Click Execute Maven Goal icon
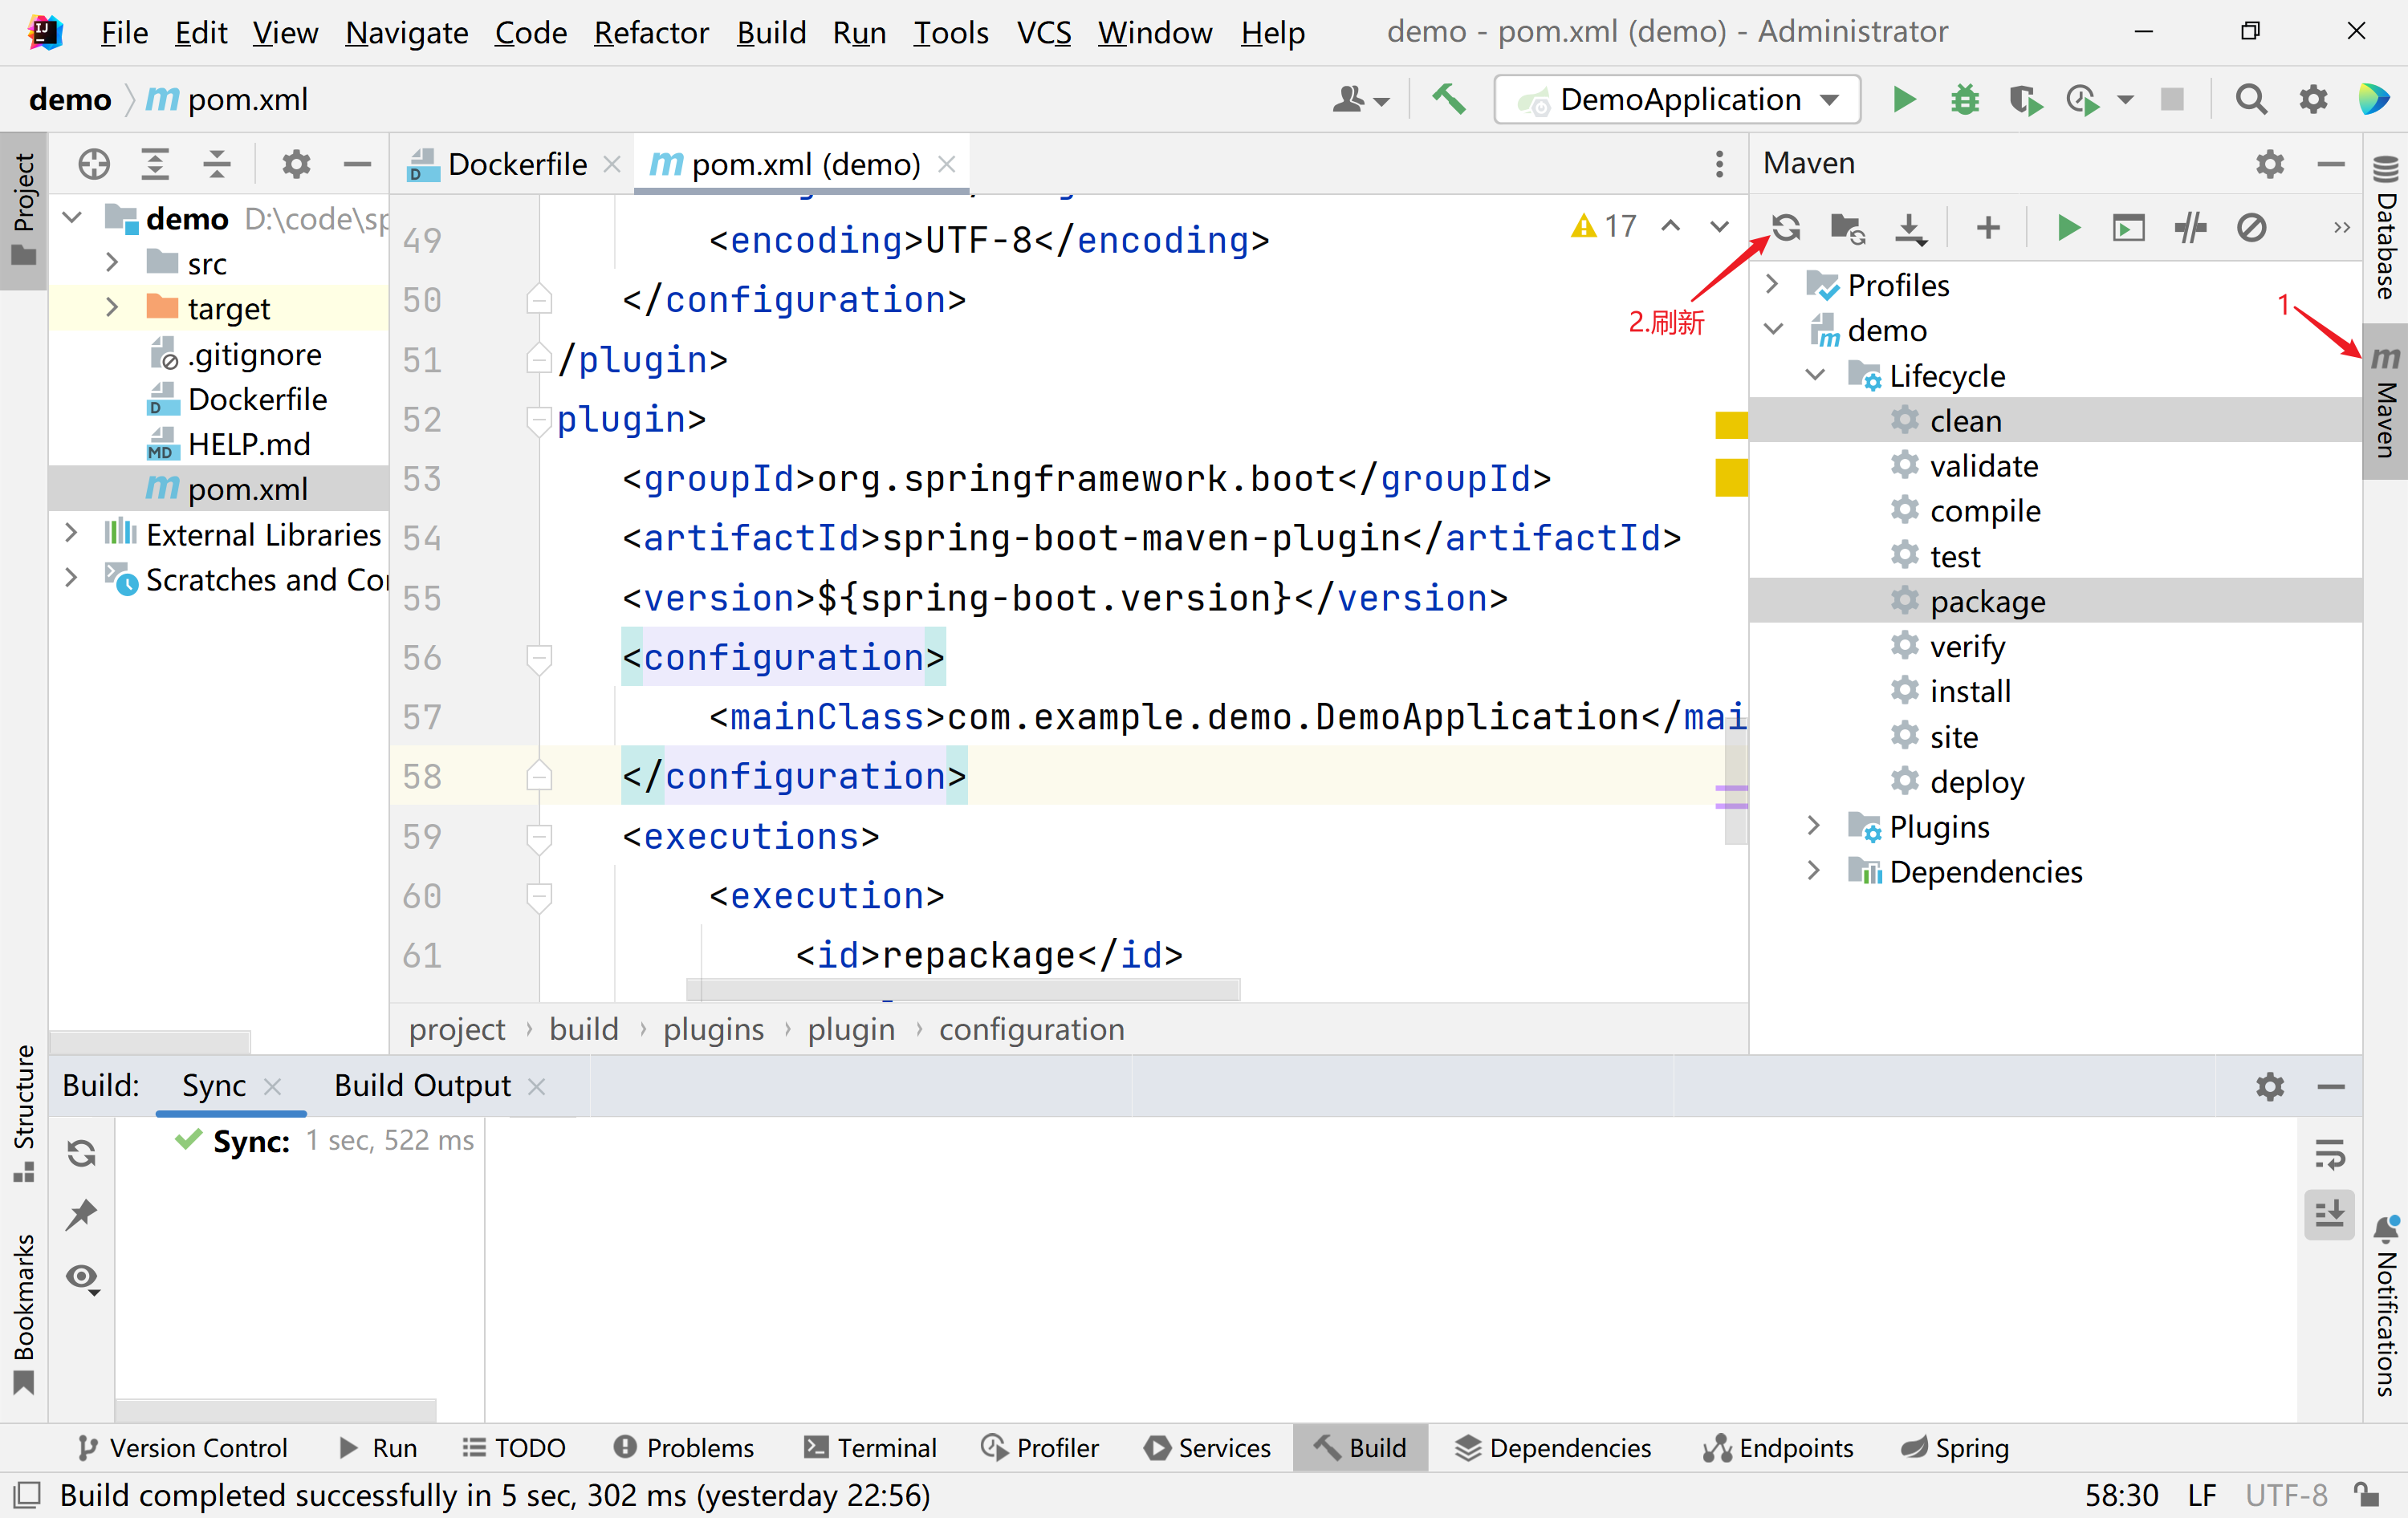Image resolution: width=2408 pixels, height=1518 pixels. click(x=2129, y=228)
